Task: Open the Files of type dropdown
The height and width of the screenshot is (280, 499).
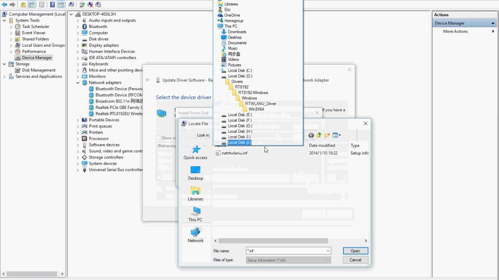Action: point(328,260)
